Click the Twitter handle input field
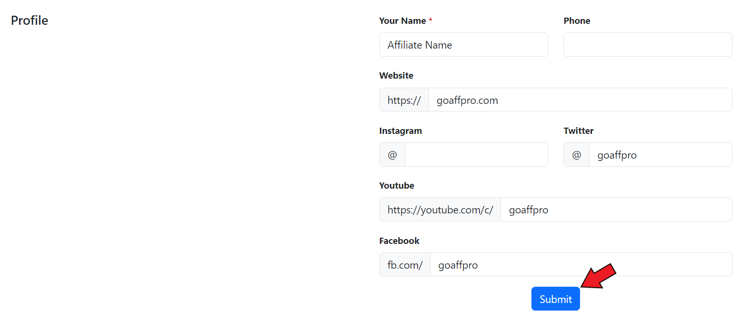The image size is (744, 322). point(660,155)
